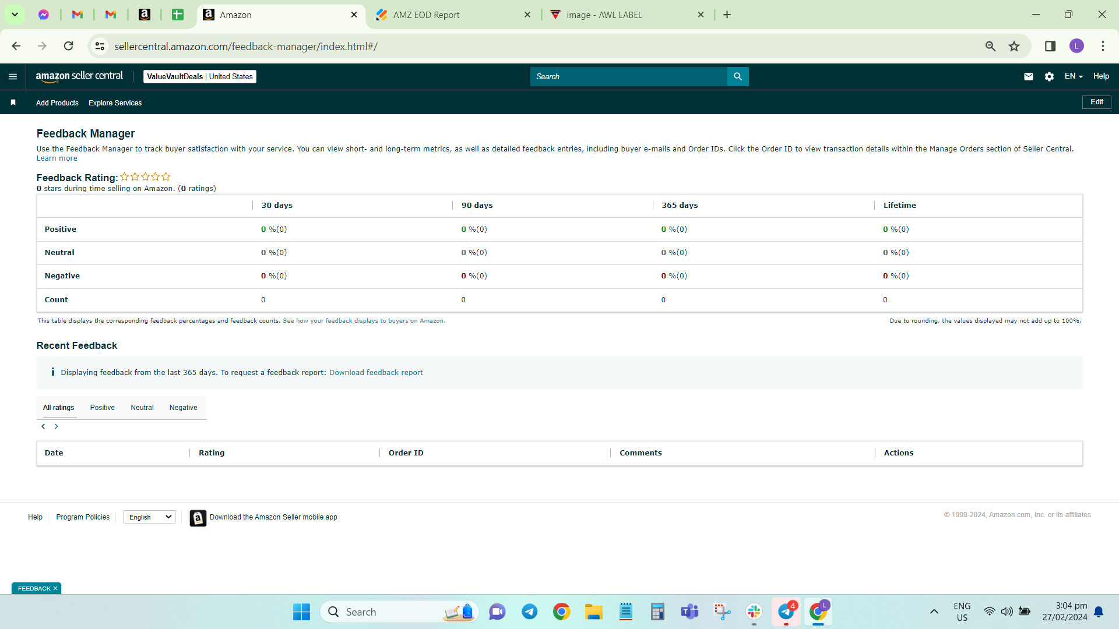The image size is (1119, 629).
Task: Reload the current browser page
Action: [x=69, y=46]
